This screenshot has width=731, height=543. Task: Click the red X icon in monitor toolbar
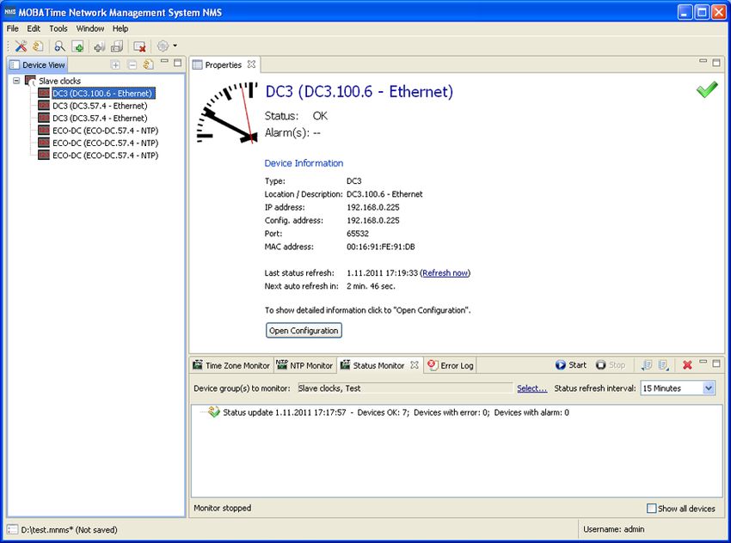687,365
